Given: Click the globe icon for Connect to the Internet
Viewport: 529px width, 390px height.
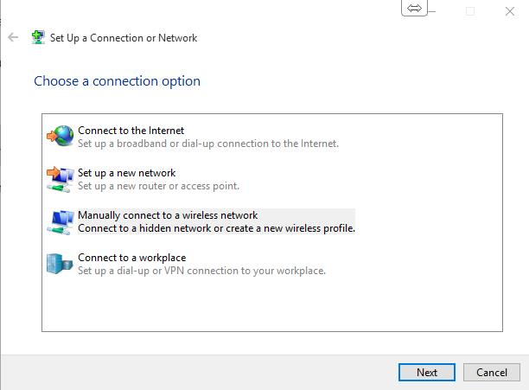Looking at the screenshot, I should (60, 136).
